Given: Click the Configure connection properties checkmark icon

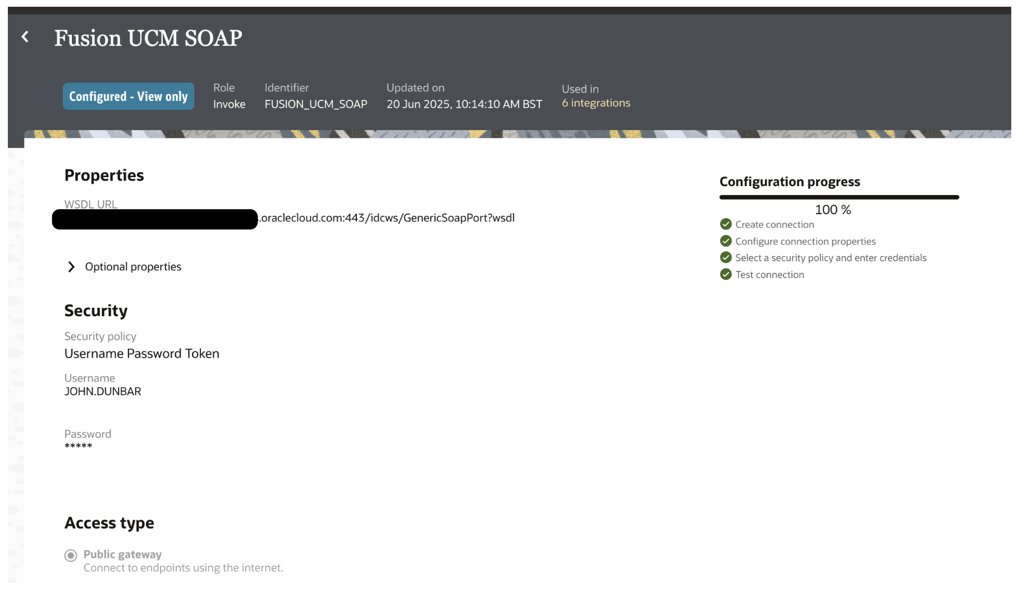Looking at the screenshot, I should tap(726, 241).
